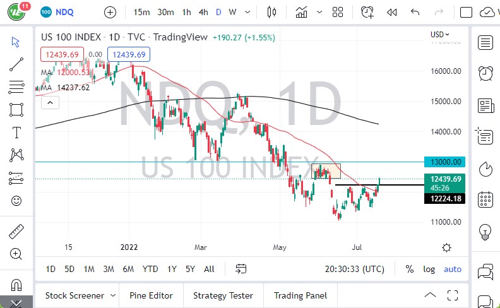Open the watchlist panel icon
Screen dimensions: 500x308
[485, 42]
